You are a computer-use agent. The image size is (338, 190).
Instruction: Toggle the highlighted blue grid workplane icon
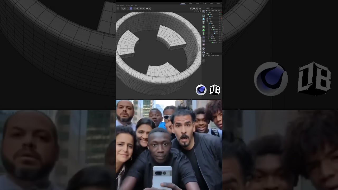coord(131,8)
